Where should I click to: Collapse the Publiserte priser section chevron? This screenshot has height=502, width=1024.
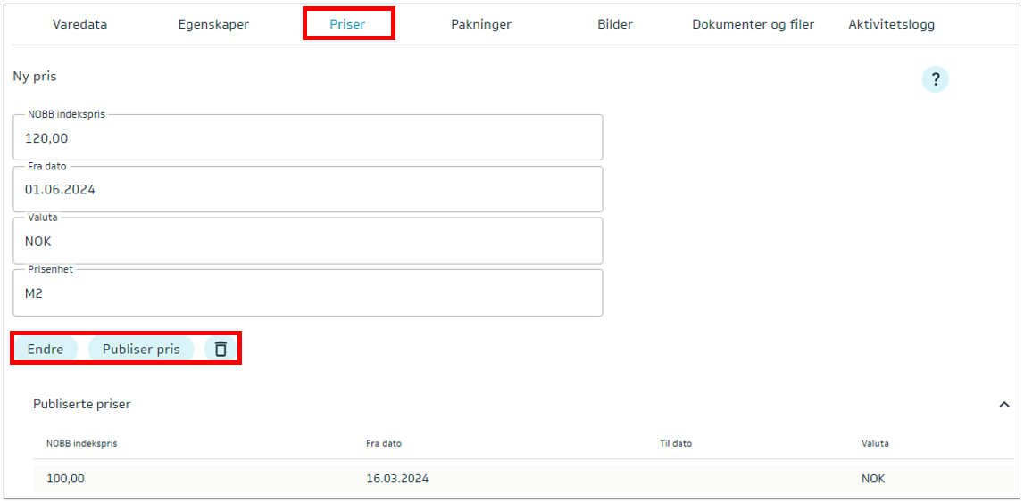tap(1003, 404)
